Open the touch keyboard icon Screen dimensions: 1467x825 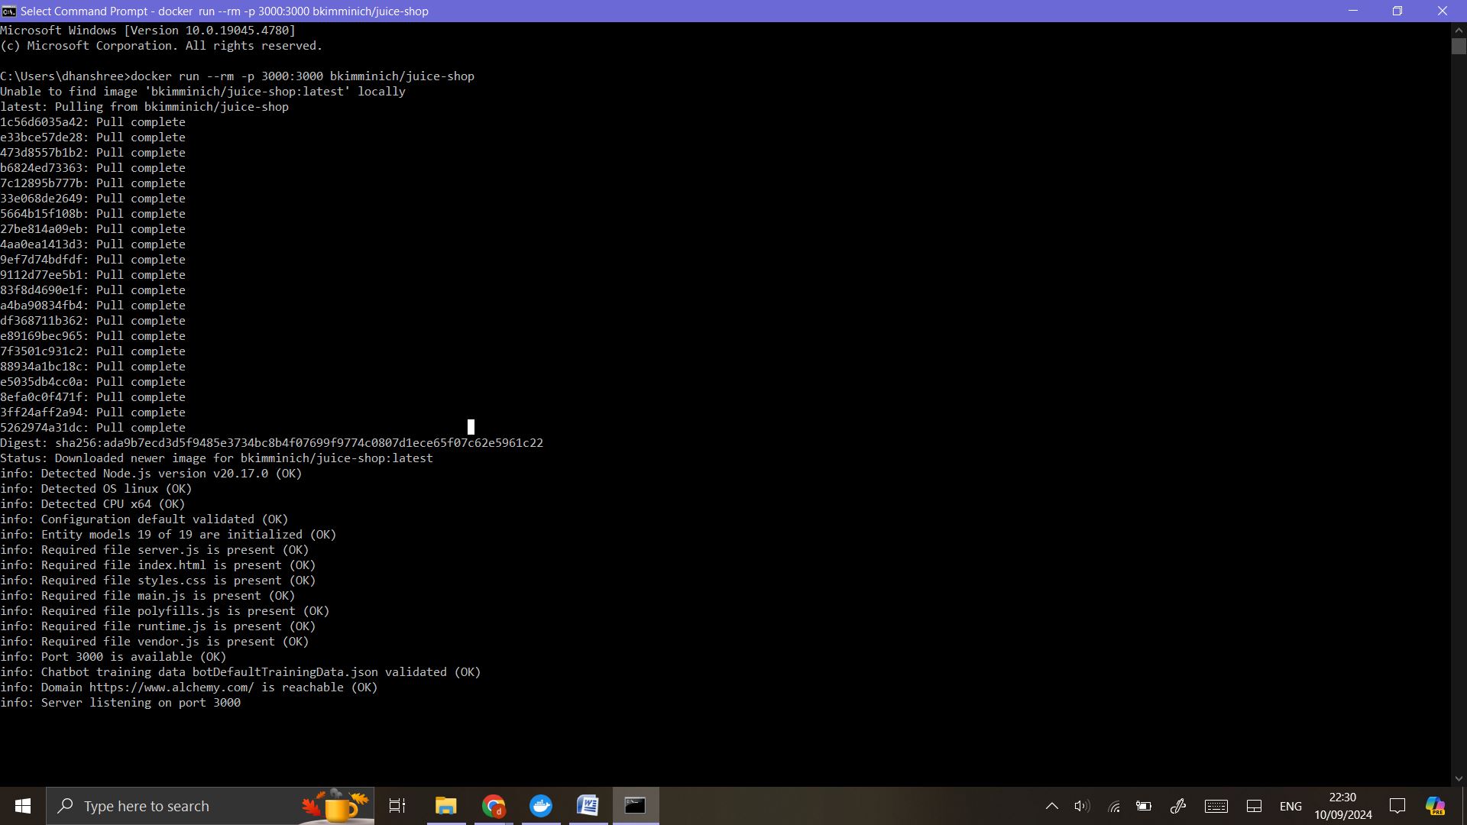(1216, 806)
